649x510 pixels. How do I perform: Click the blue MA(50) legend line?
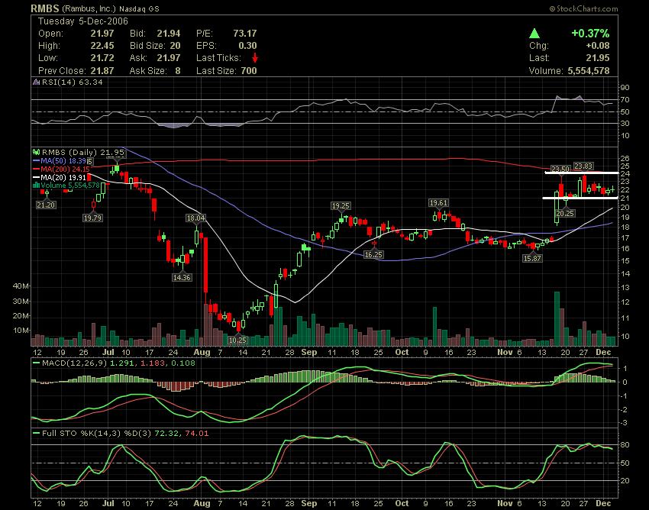pos(36,160)
